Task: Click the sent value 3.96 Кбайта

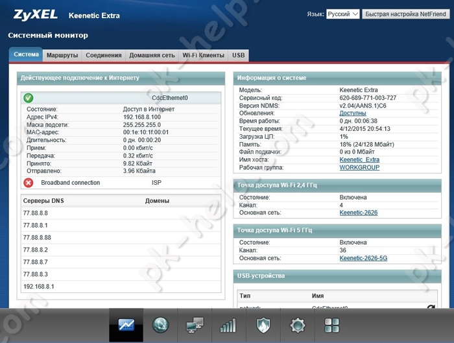Action: point(139,171)
